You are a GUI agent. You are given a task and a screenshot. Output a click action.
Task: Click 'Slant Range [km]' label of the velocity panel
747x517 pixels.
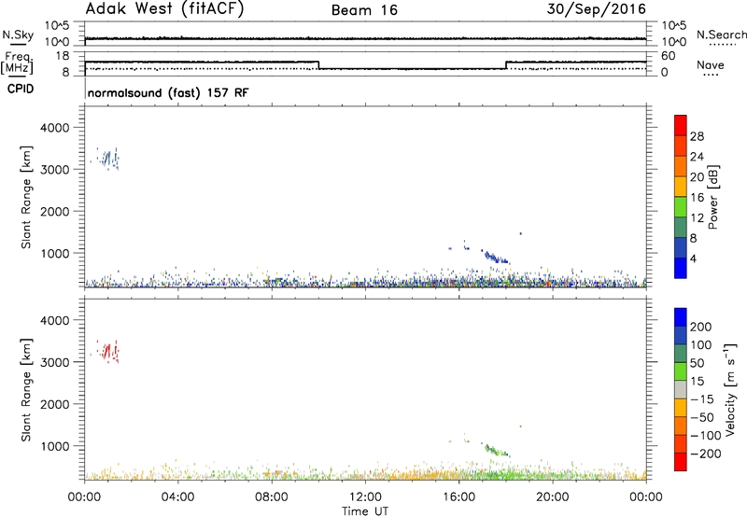pos(27,389)
